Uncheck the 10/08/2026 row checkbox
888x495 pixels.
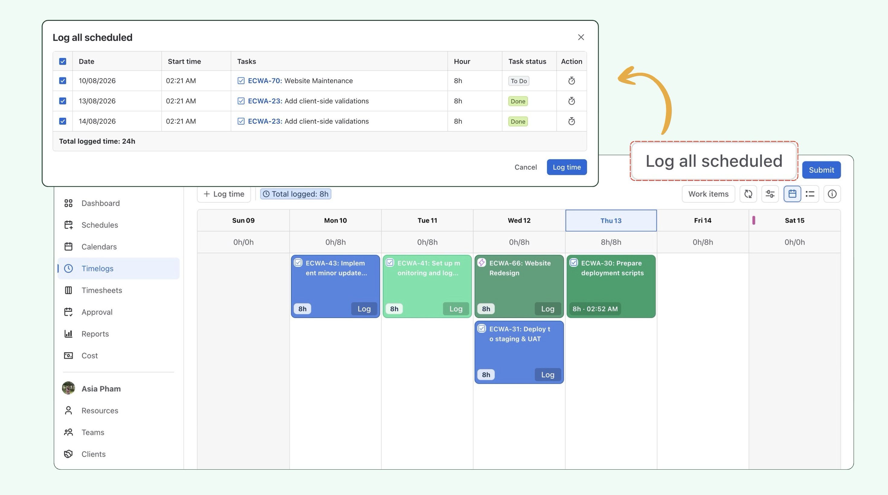pyautogui.click(x=63, y=81)
